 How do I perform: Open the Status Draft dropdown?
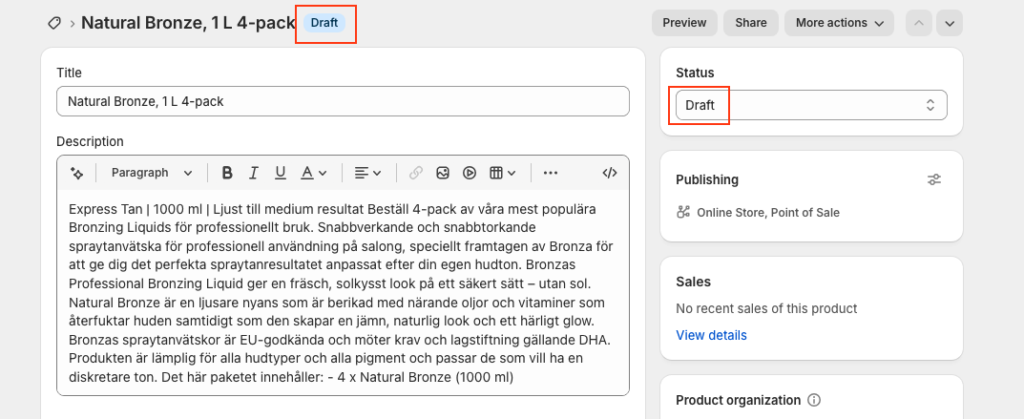[811, 105]
